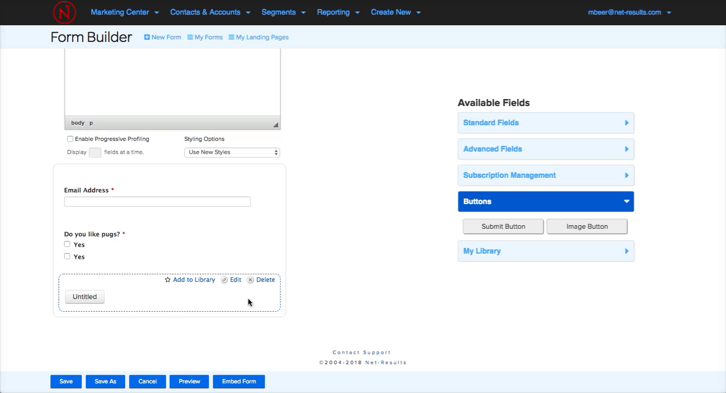Expand the Standard Fields section
The width and height of the screenshot is (726, 393).
click(x=546, y=123)
